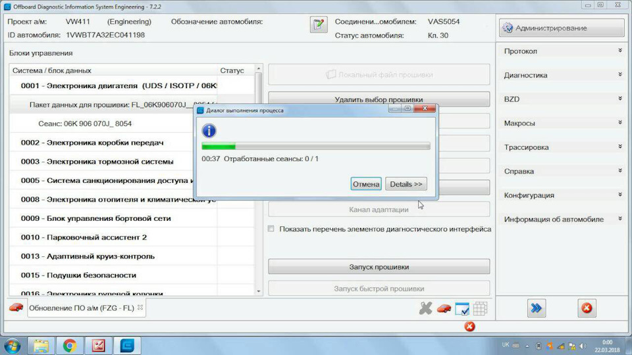The image size is (632, 355).
Task: Click the volume speaker tray icon
Action: [x=583, y=346]
